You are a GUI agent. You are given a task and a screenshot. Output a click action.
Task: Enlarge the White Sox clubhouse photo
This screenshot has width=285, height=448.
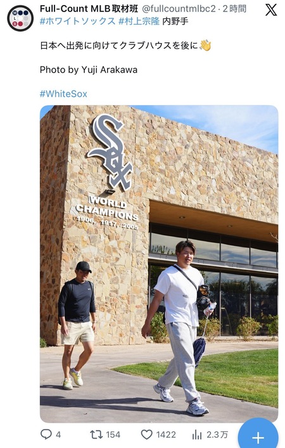[159, 264]
